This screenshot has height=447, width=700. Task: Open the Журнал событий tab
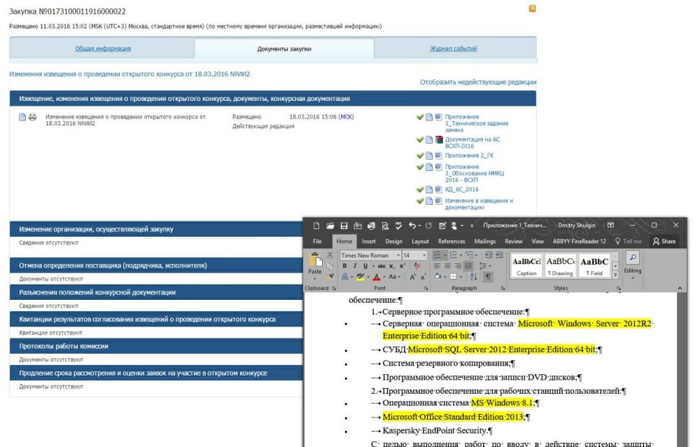(x=453, y=48)
